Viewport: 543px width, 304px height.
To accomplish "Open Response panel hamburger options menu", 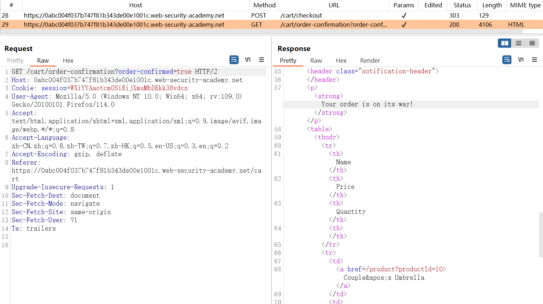I will click(534, 60).
